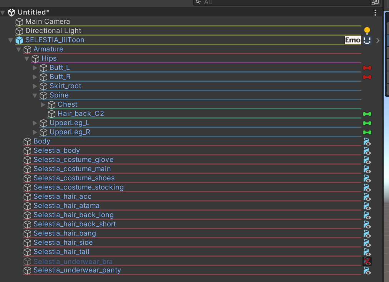Viewport: 389px width, 282px height.
Task: Click the Emo tag on SELESTIA_lilToon row
Action: (352, 40)
